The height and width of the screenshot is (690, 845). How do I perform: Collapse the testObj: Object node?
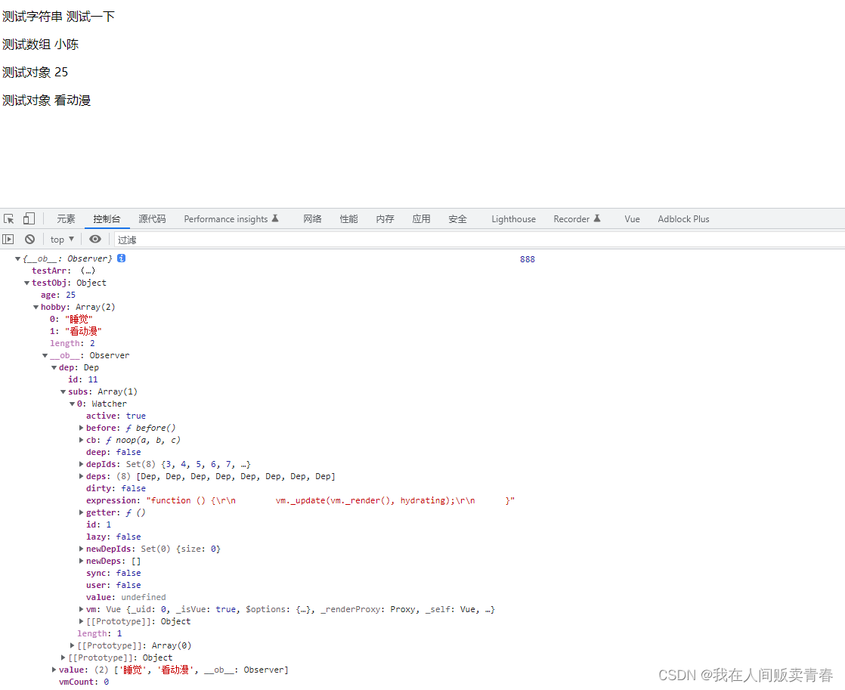[26, 283]
